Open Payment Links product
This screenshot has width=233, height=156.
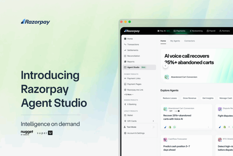click(x=132, y=78)
